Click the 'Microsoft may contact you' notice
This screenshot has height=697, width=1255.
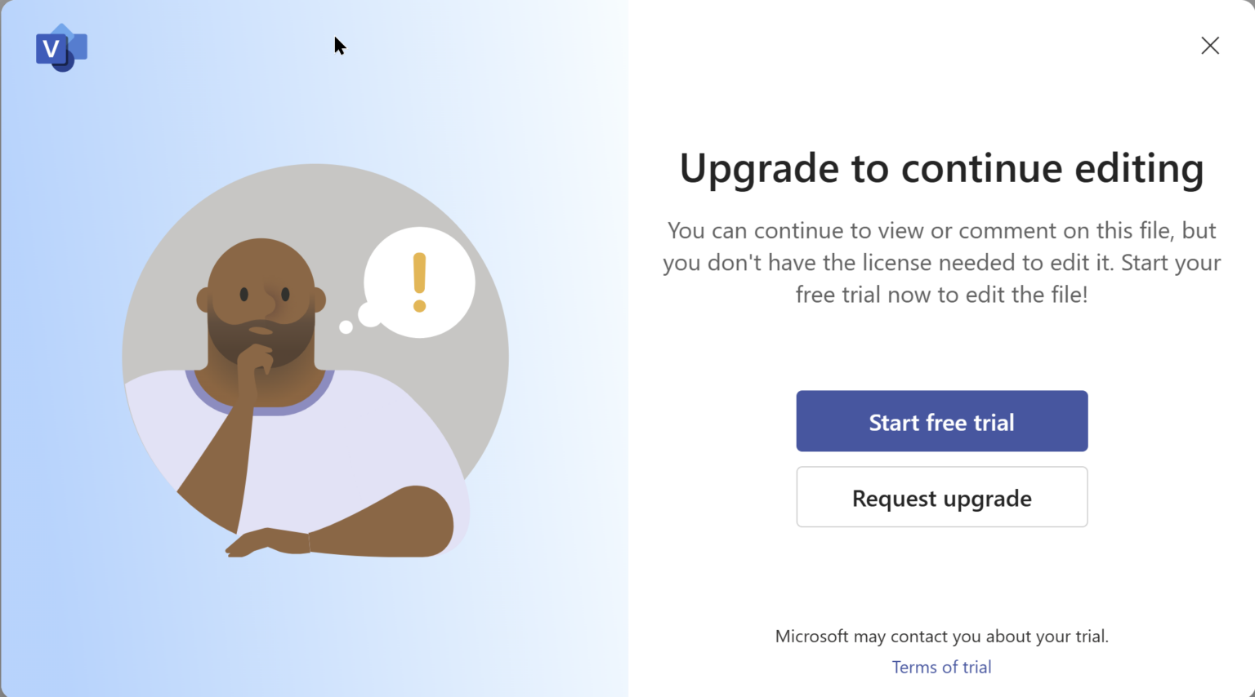point(941,636)
